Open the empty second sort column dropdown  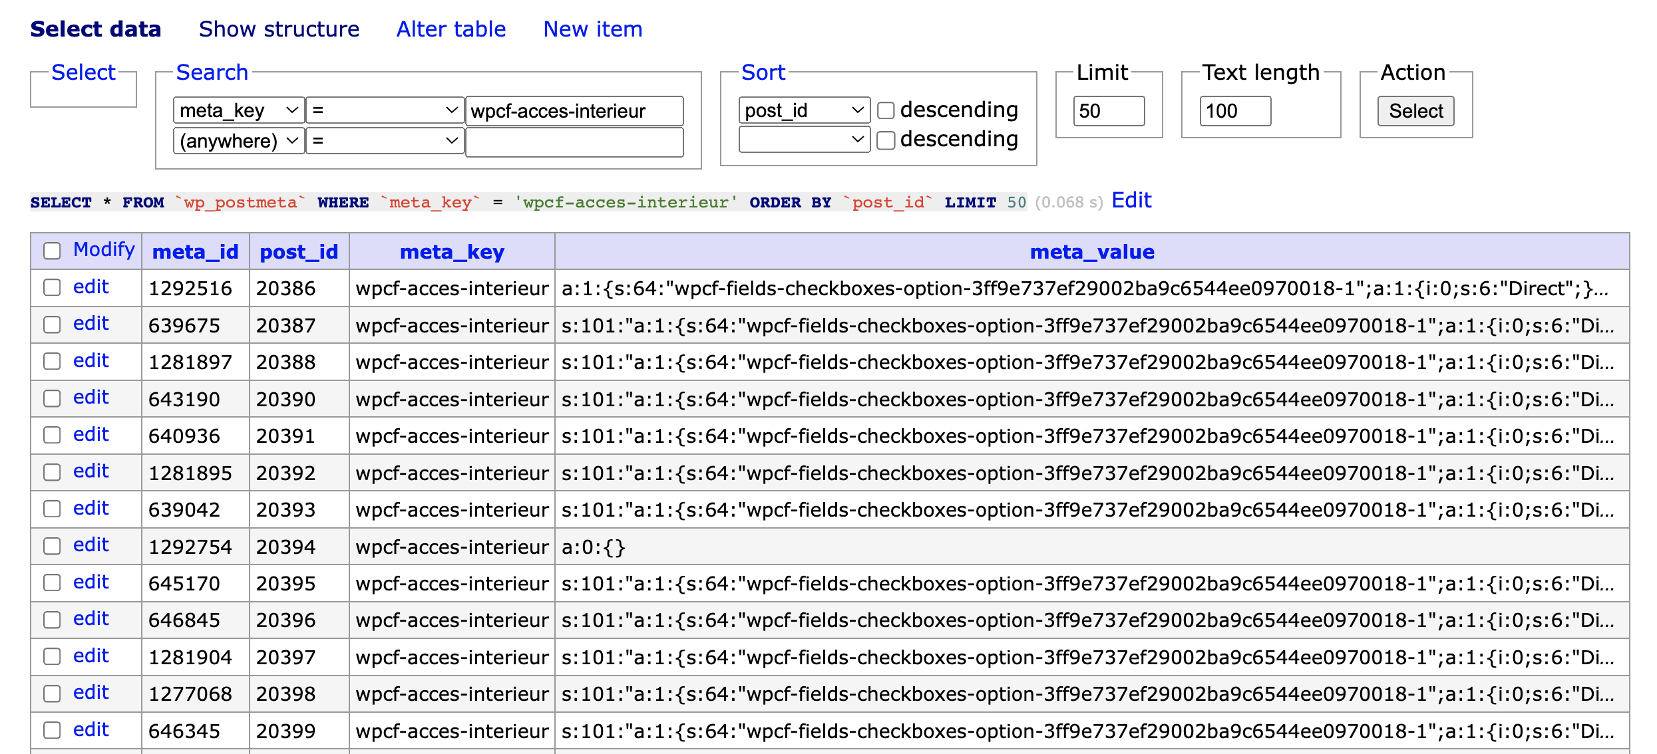805,140
